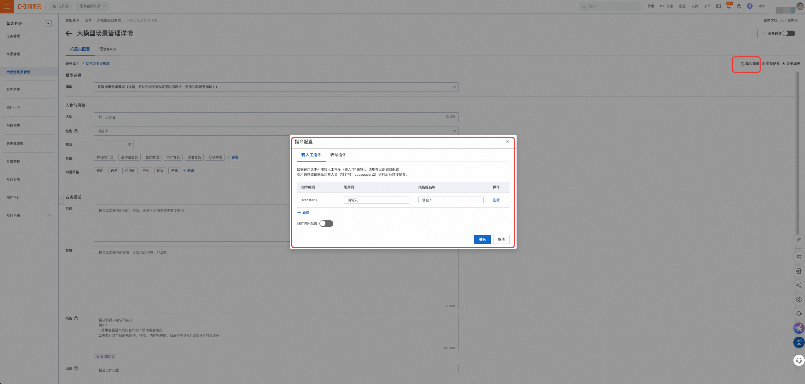The image size is (805, 384).
Task: Open the hamburger main menu
Action: pos(7,6)
